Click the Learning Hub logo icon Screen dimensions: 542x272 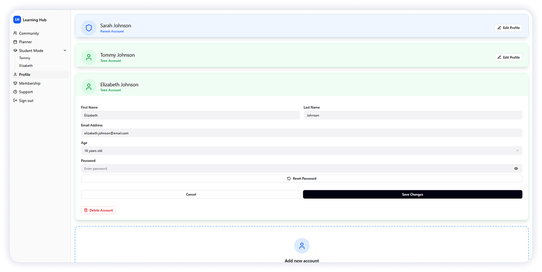(x=17, y=20)
